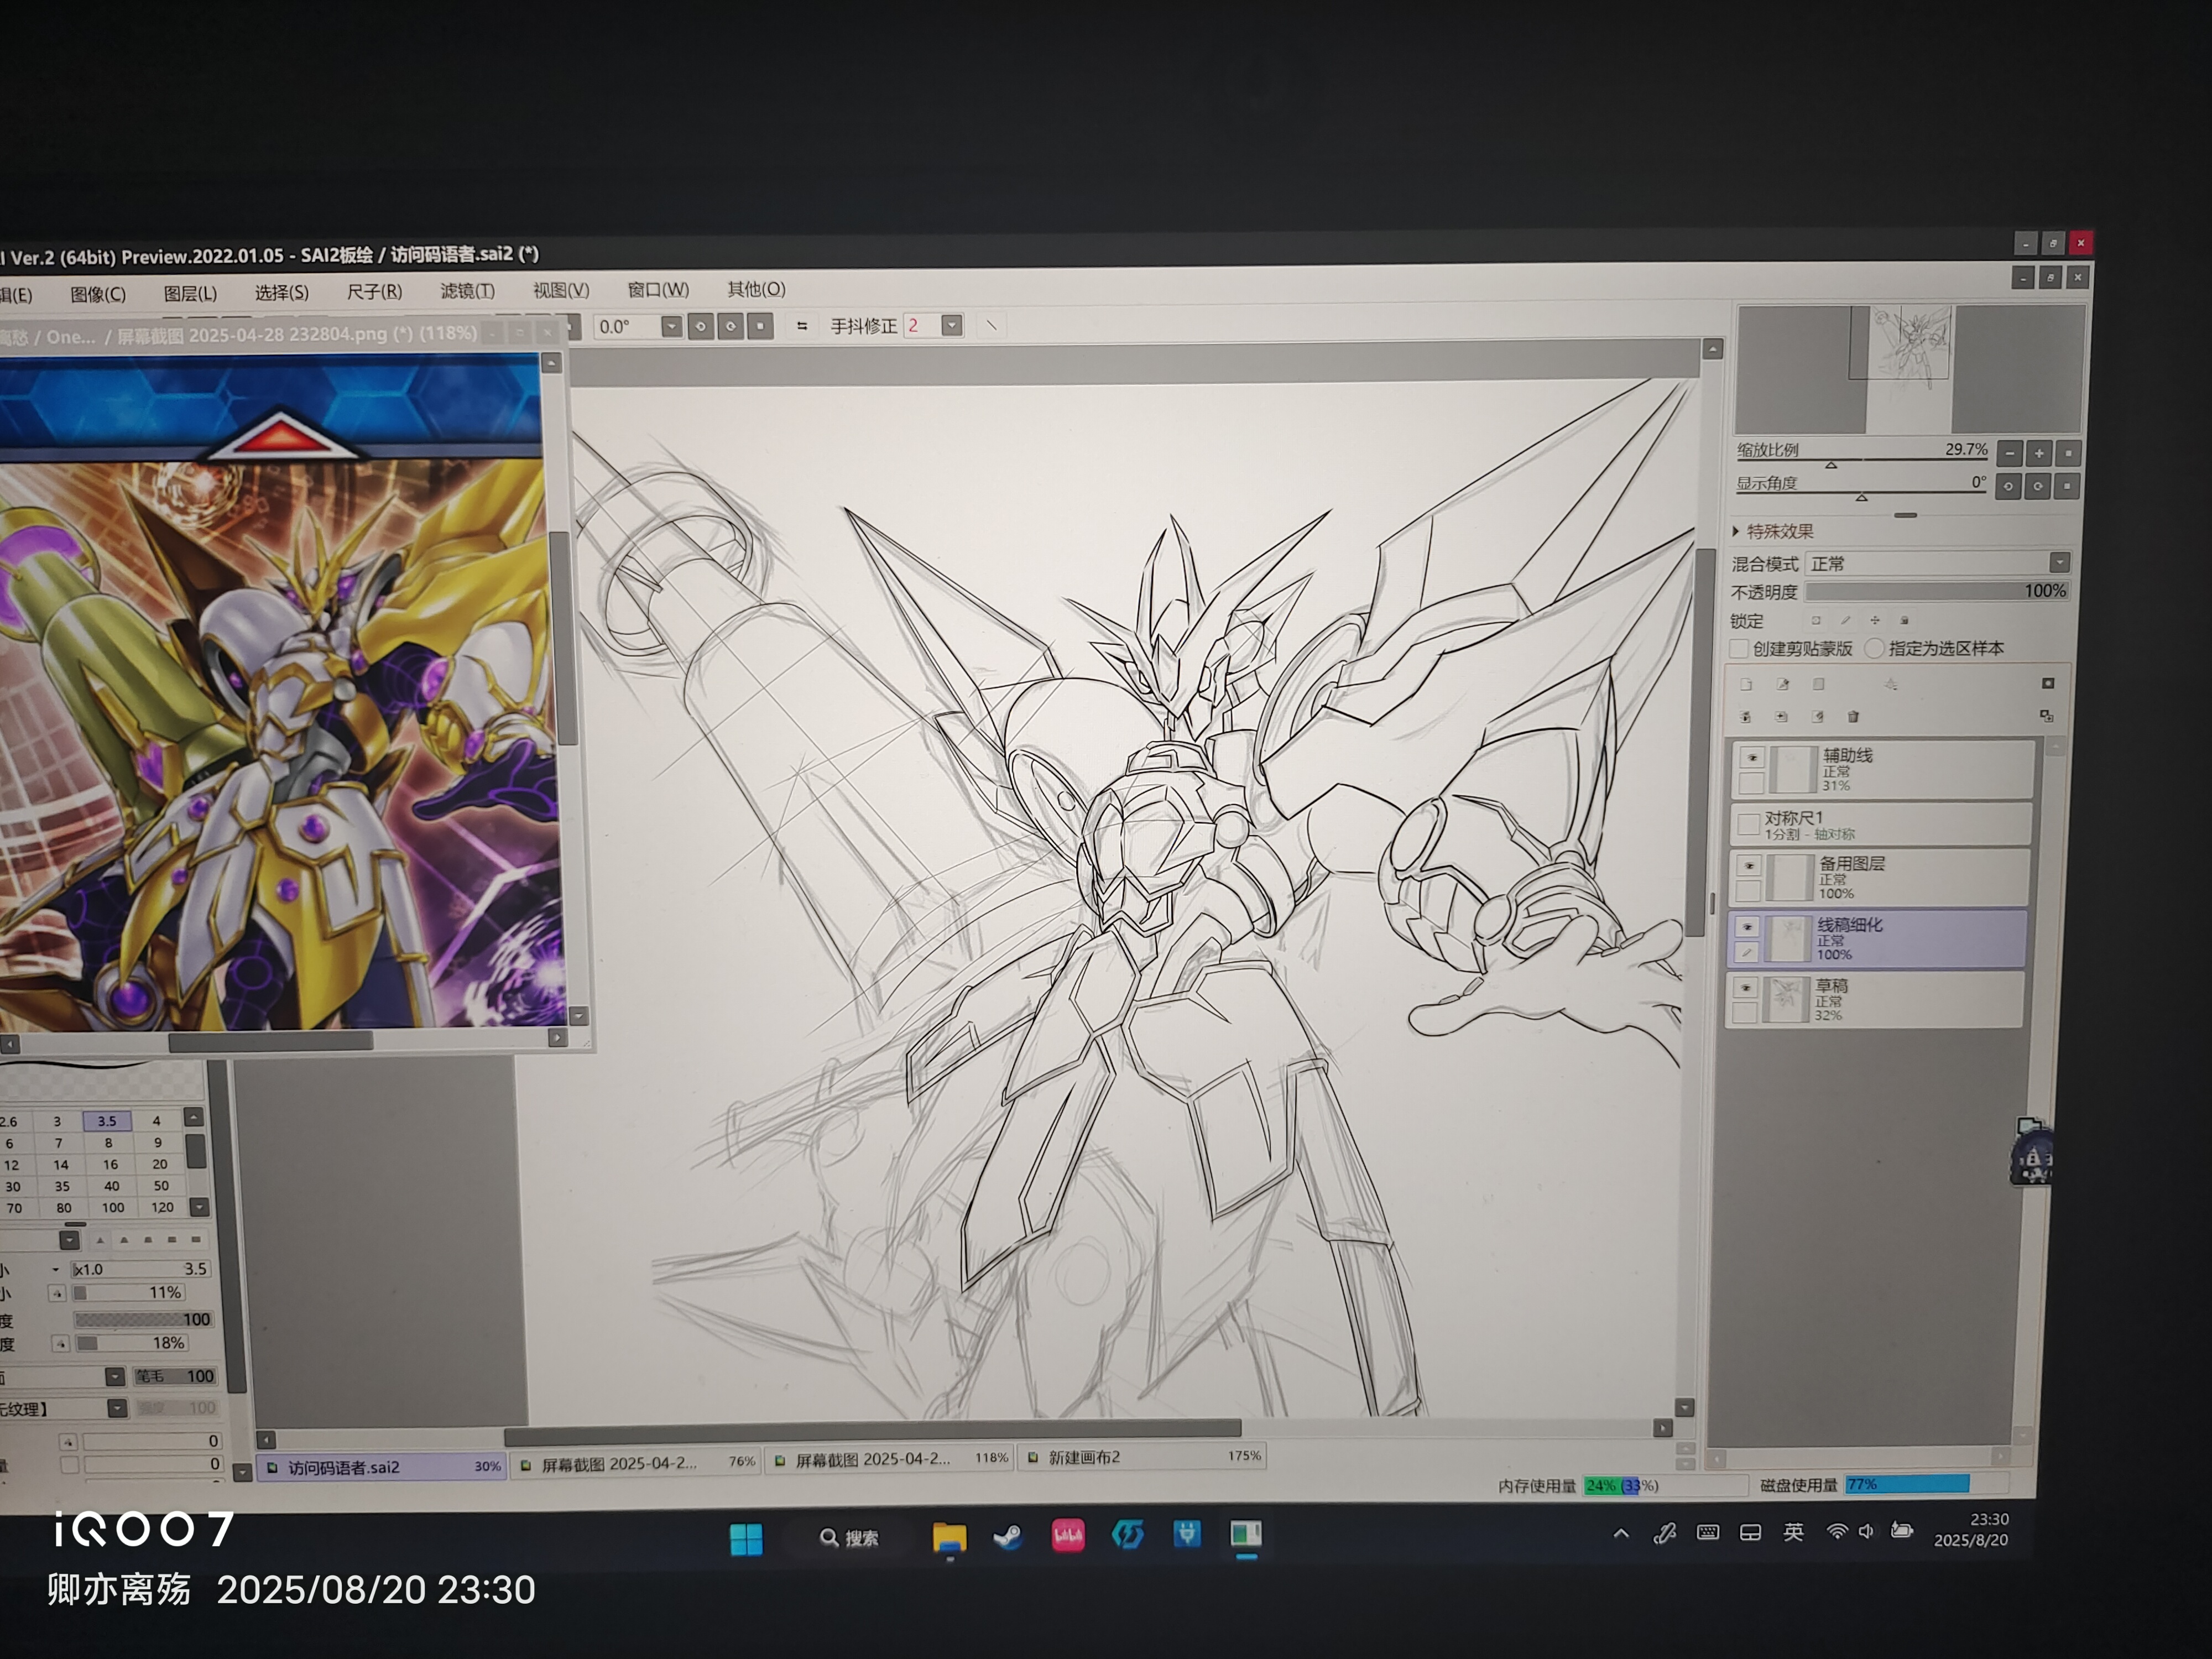Rotate canvas counterclockwise in top toolbar
This screenshot has width=2212, height=1659.
701,326
